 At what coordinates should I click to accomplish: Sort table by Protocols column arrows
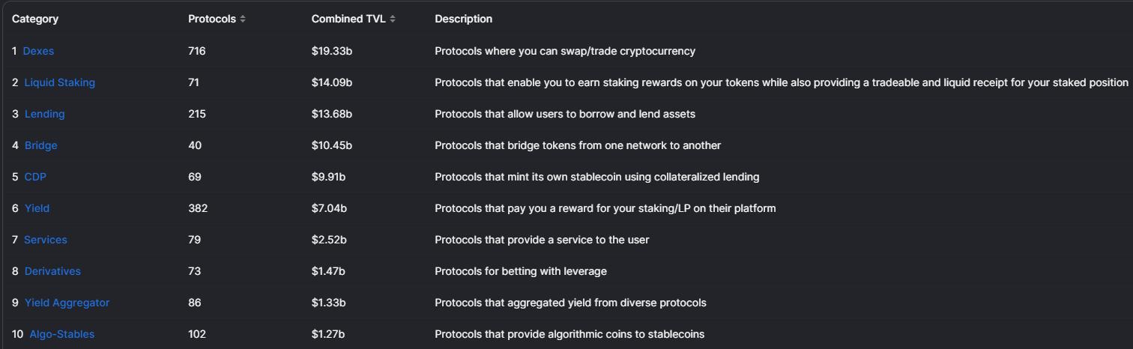[243, 19]
